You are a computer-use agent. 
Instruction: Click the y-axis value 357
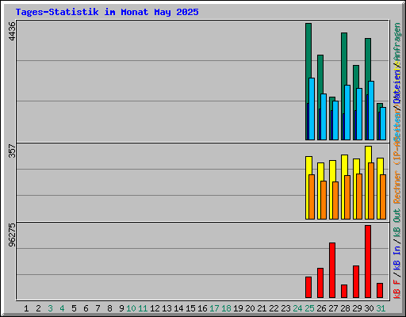pyautogui.click(x=12, y=151)
